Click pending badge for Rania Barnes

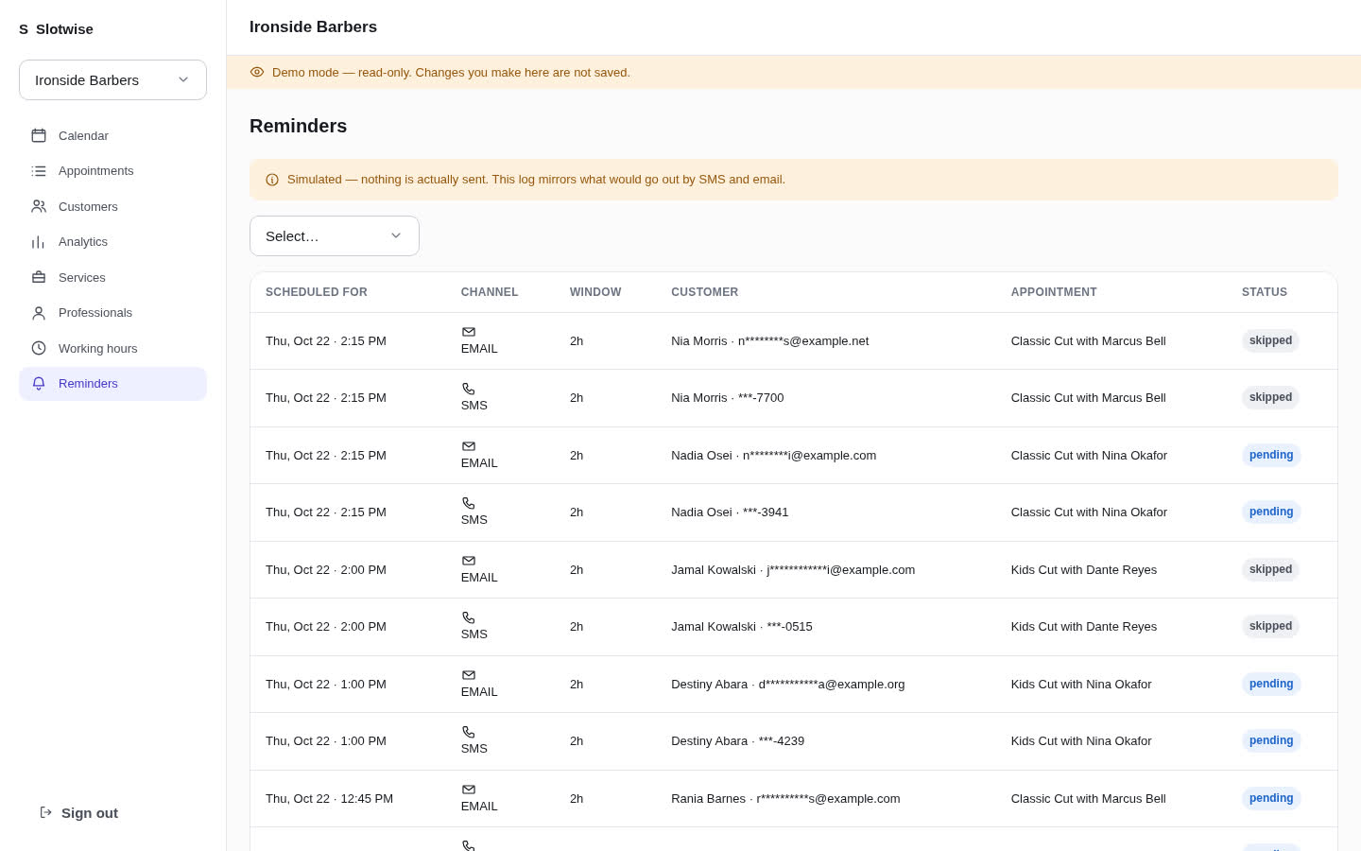click(1271, 798)
